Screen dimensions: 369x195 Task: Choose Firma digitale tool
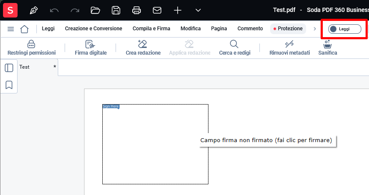91,48
